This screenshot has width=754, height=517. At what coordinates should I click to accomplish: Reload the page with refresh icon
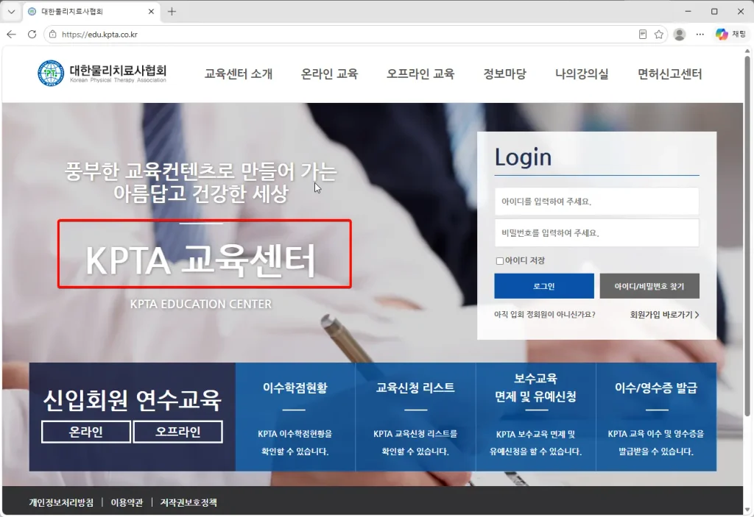(x=32, y=35)
